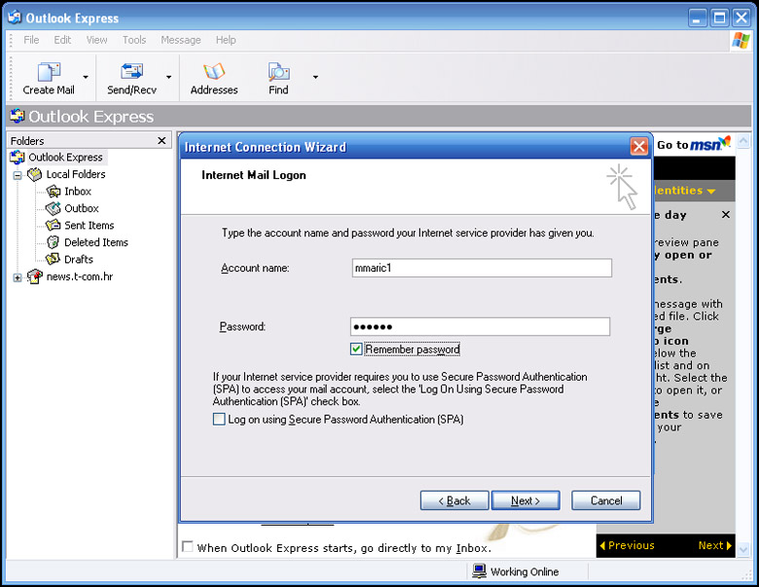Open the View menu

click(96, 40)
